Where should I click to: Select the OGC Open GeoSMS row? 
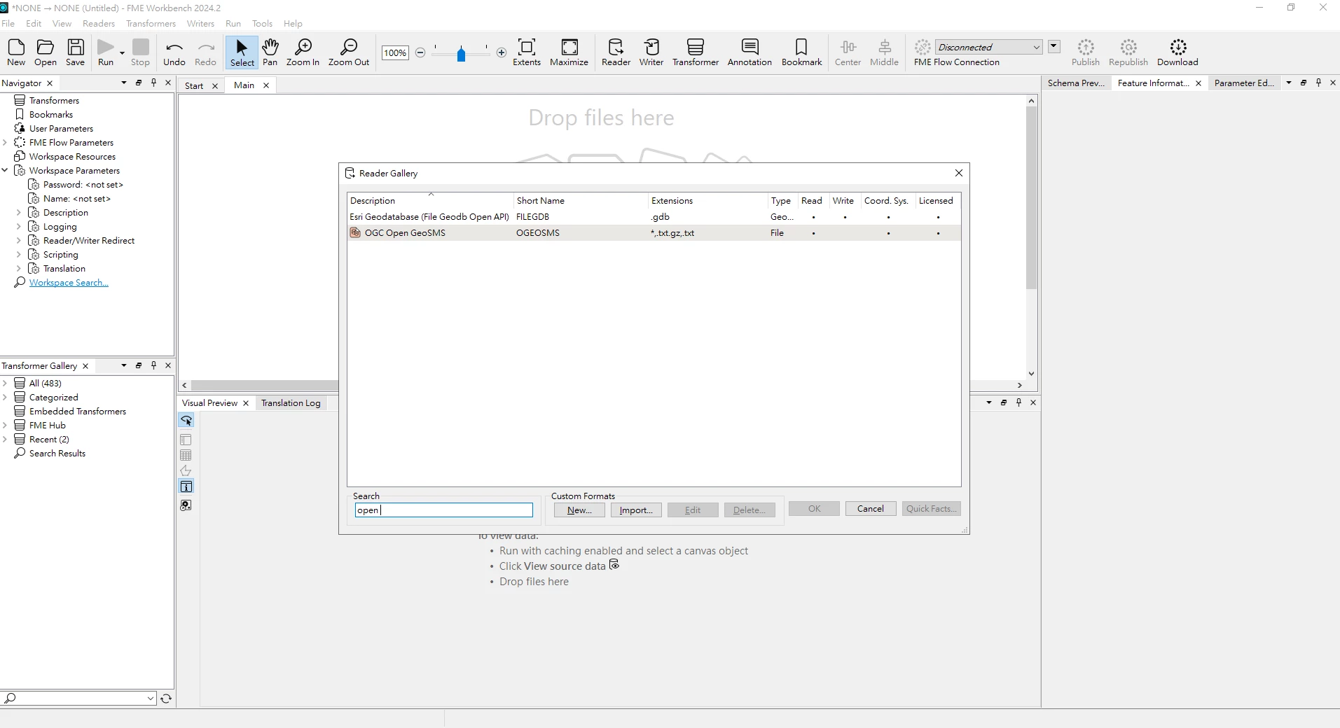[x=654, y=233]
